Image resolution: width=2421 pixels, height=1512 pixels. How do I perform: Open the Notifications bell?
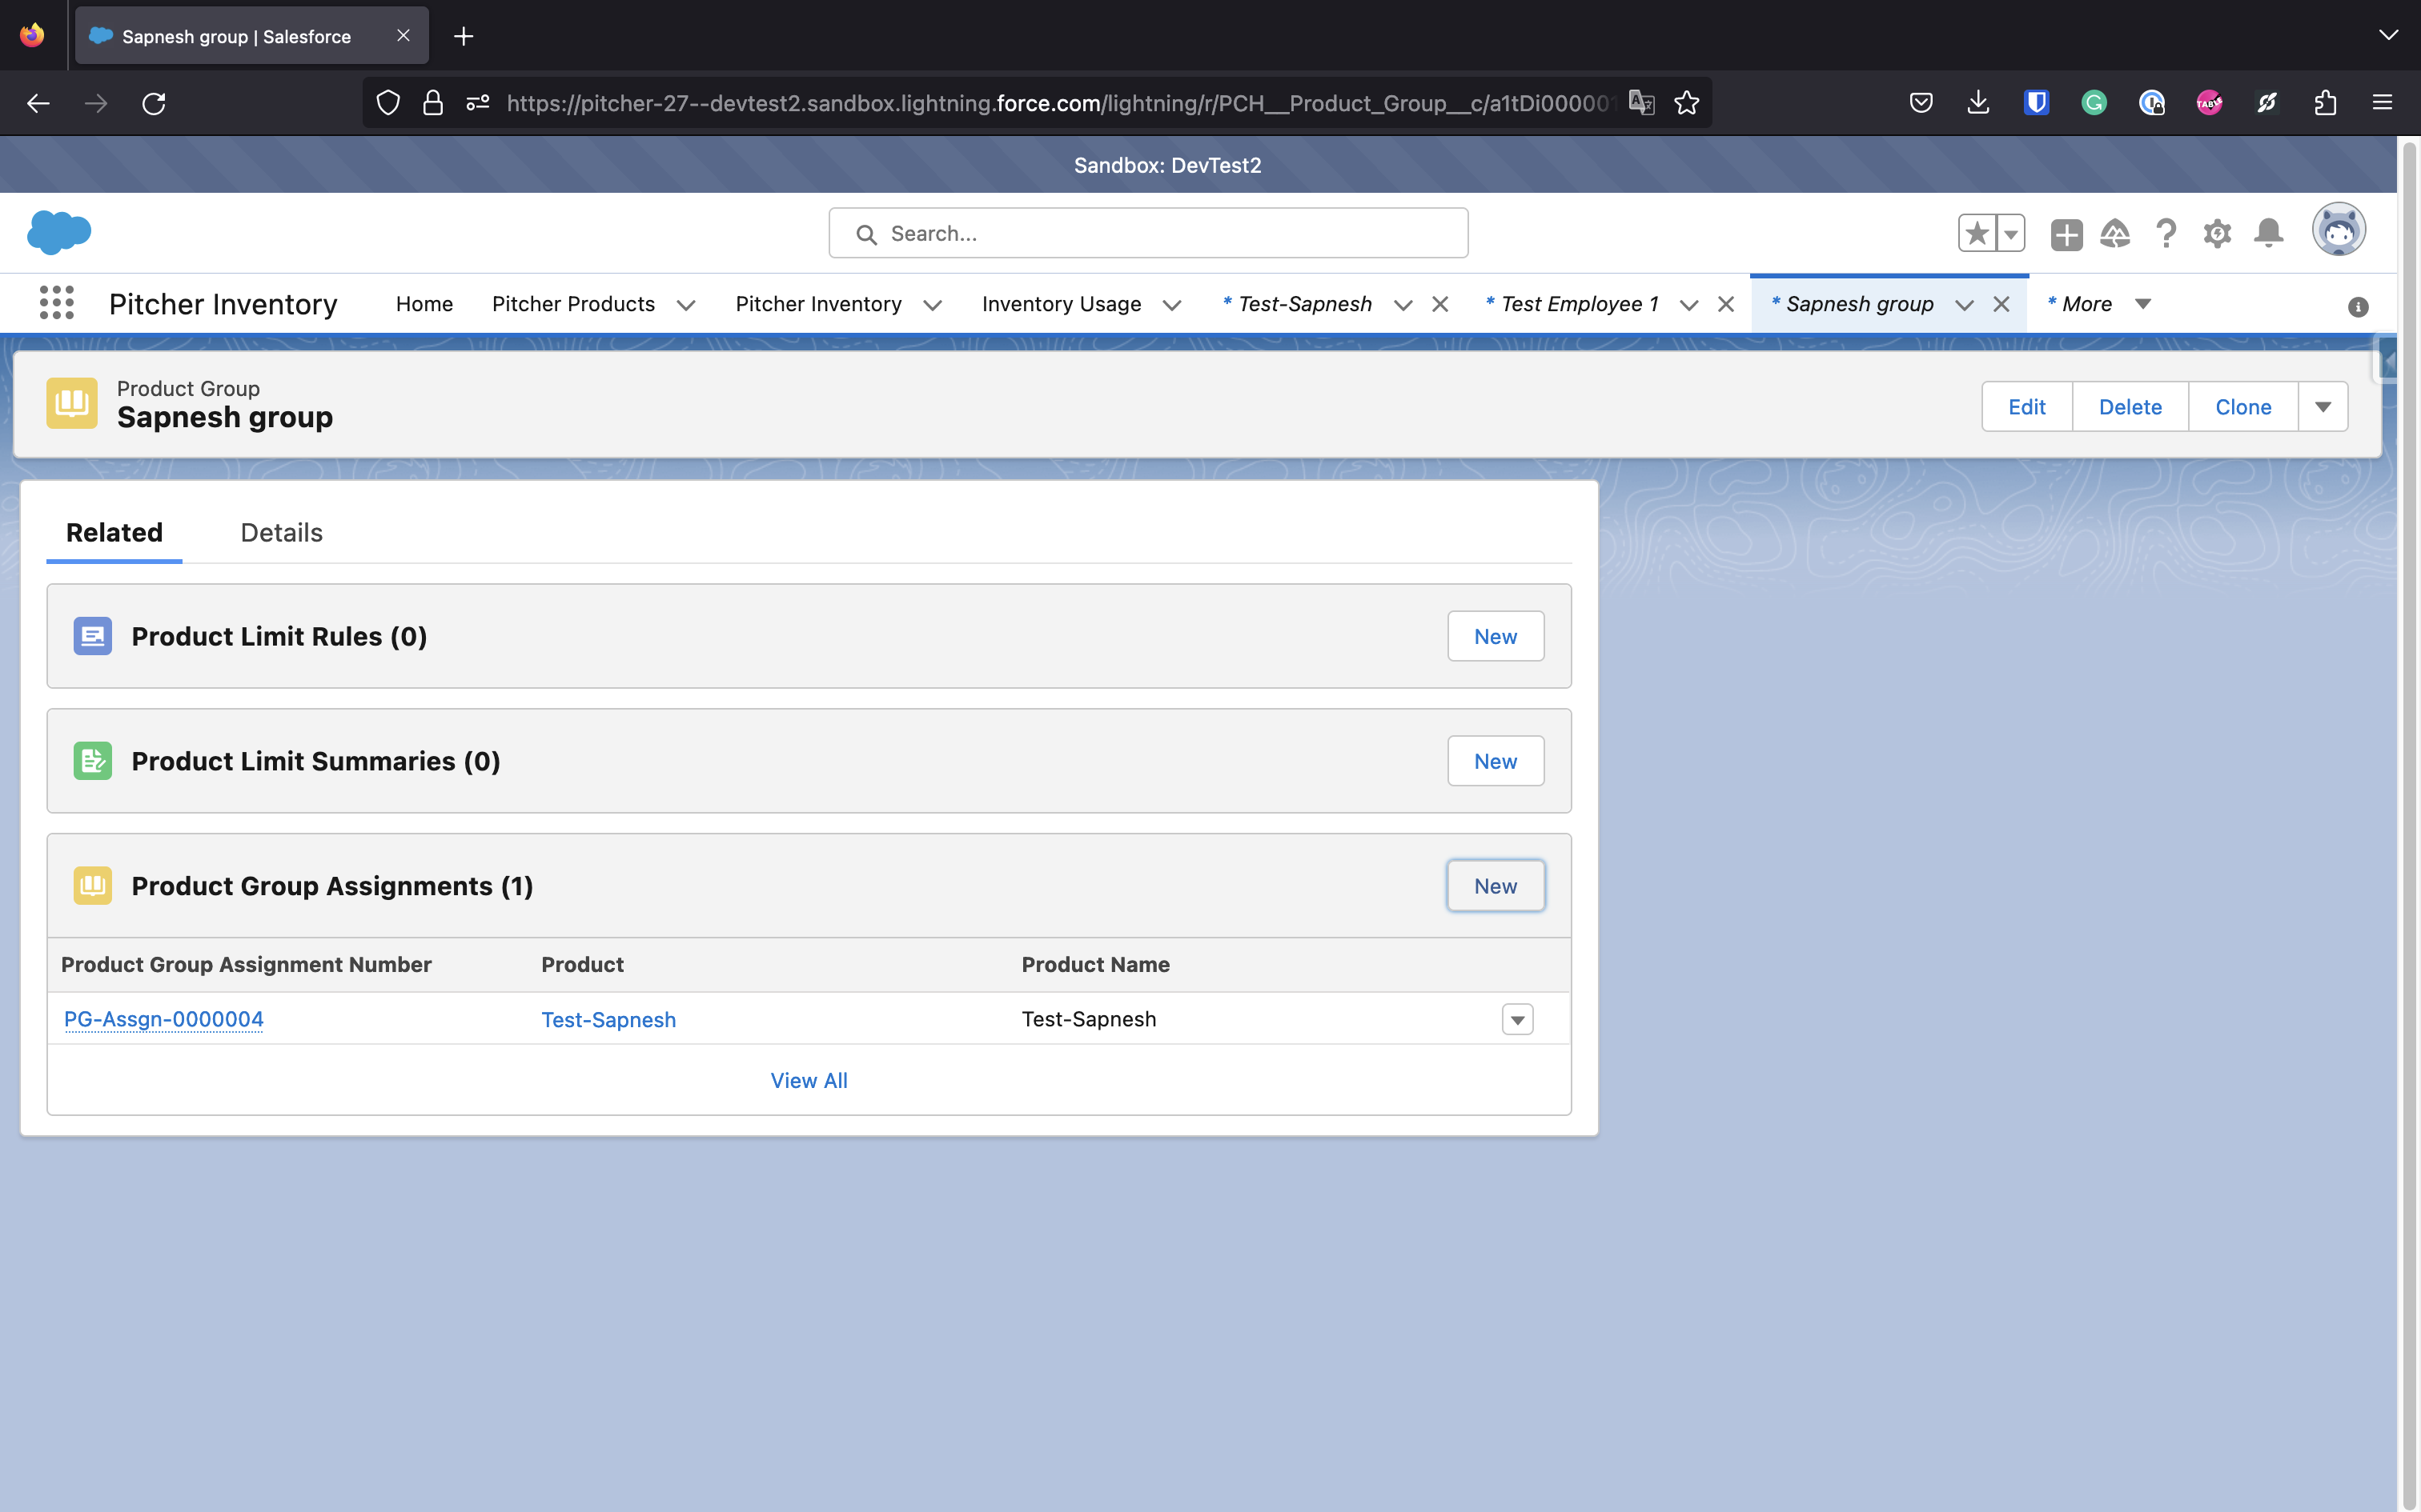click(2268, 234)
